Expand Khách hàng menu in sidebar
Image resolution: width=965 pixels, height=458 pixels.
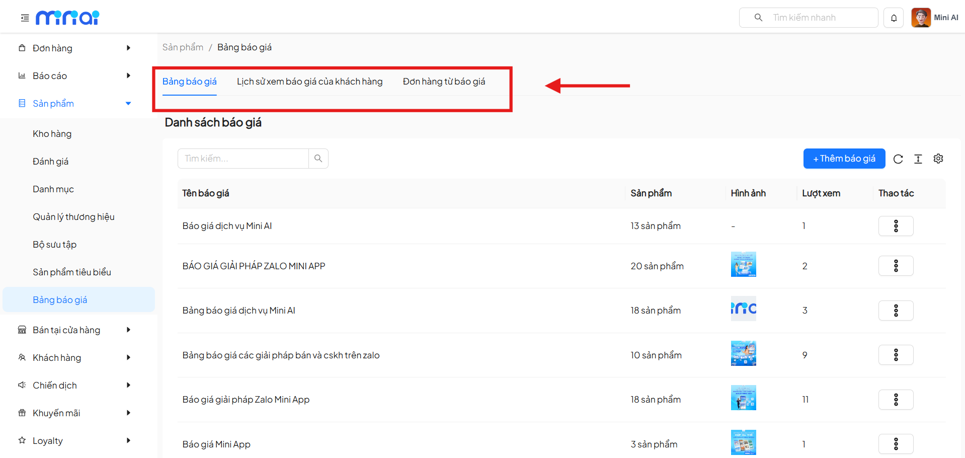pos(74,358)
